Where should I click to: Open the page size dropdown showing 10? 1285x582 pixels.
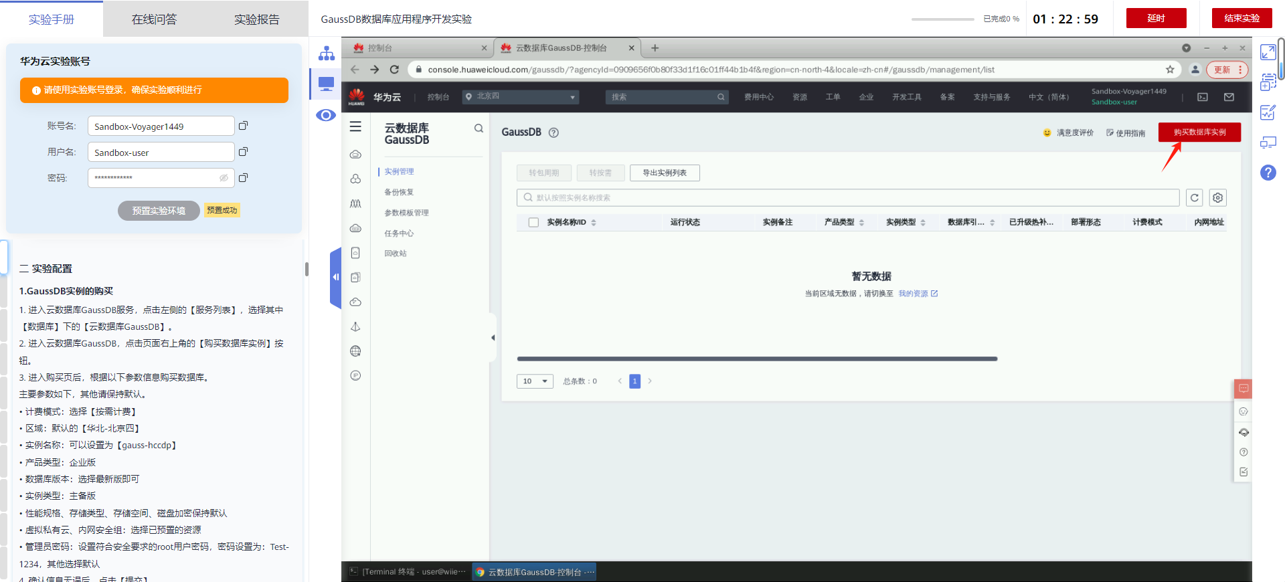point(535,381)
